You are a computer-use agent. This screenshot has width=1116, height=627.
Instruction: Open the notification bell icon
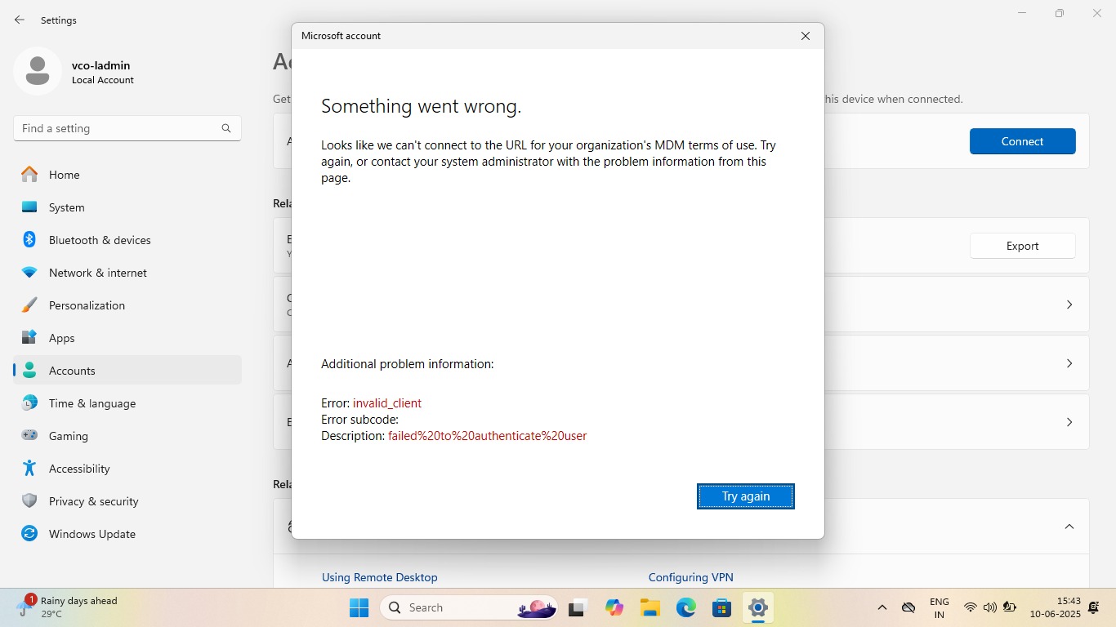(x=1094, y=608)
